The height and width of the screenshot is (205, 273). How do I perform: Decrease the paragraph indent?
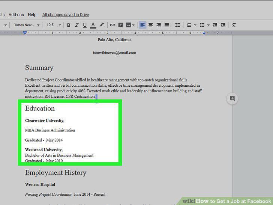point(215,25)
